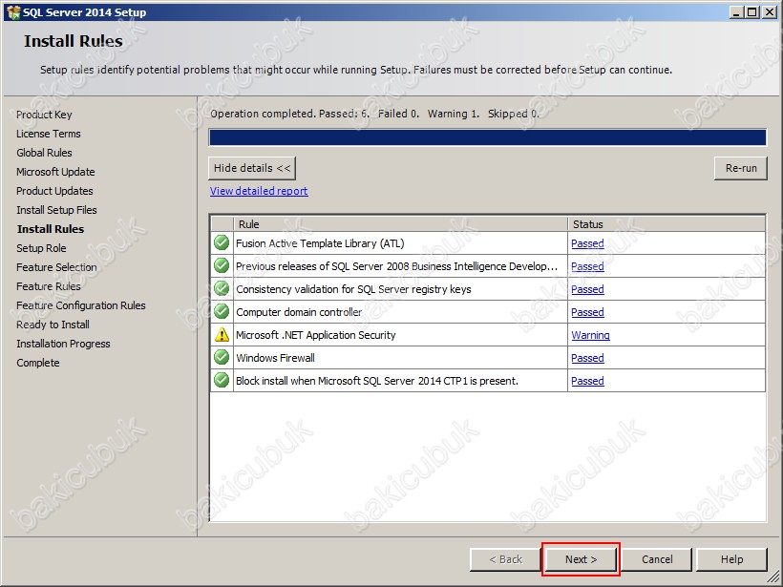The image size is (783, 587).
Task: Select Feature Rules in the sidebar
Action: 49,286
